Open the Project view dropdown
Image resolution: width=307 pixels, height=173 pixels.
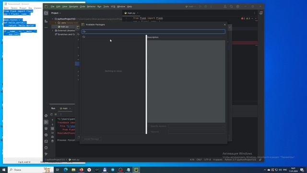(56, 13)
